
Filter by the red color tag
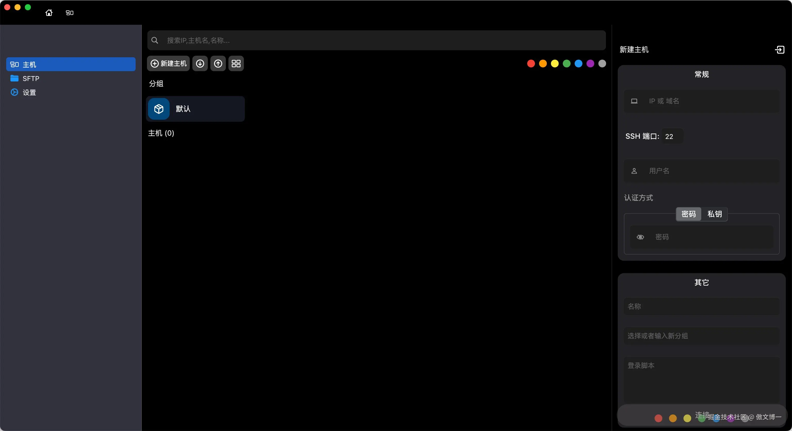pyautogui.click(x=531, y=64)
